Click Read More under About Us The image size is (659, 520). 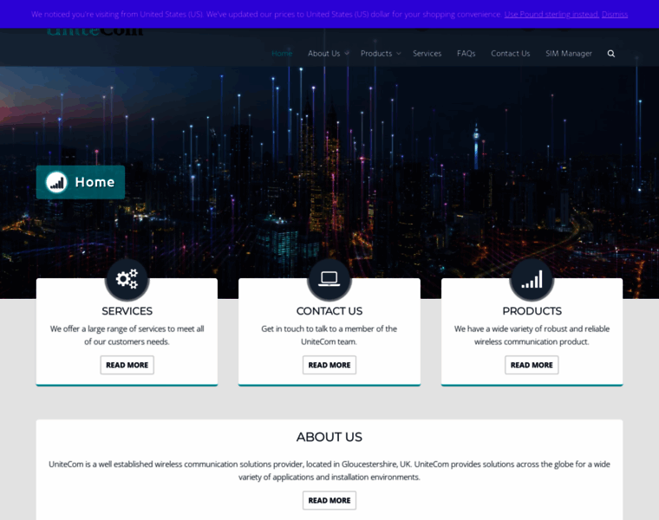click(329, 500)
